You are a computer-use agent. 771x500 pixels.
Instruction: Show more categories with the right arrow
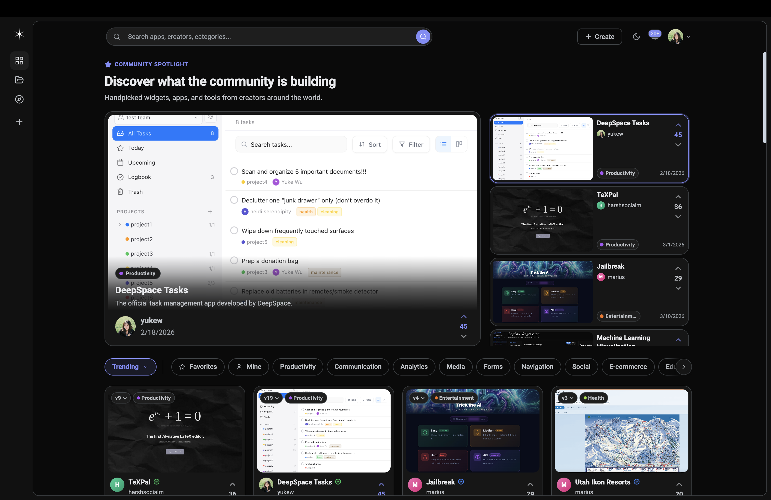coord(684,367)
